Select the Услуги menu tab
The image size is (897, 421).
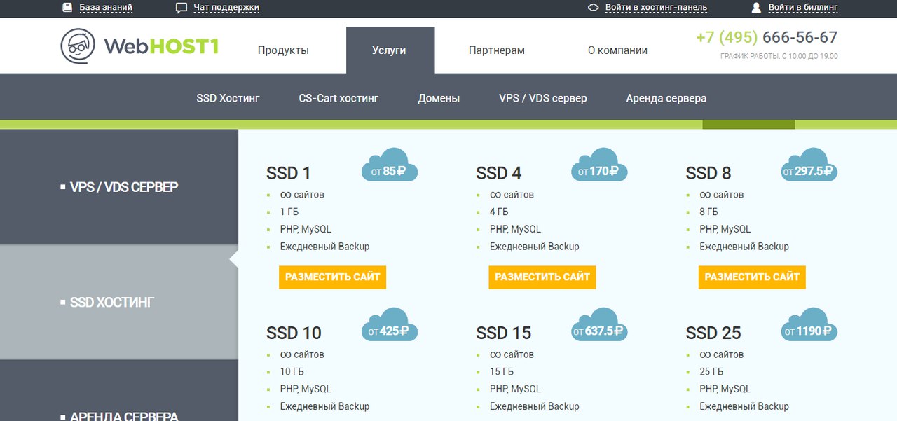[390, 50]
